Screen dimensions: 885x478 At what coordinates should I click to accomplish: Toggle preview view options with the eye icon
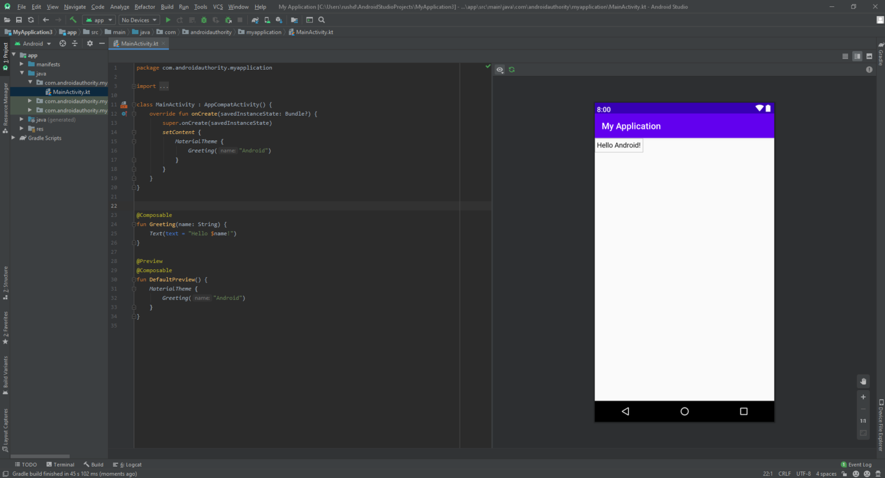point(500,70)
